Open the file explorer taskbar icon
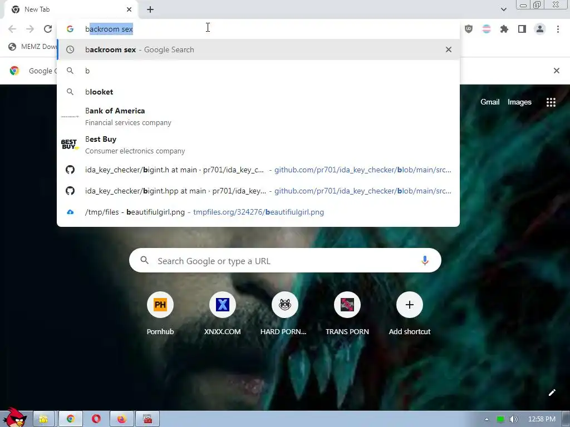 [x=43, y=419]
